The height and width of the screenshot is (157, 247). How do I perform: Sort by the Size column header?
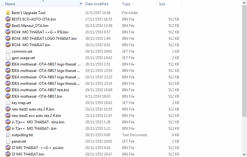click(162, 4)
